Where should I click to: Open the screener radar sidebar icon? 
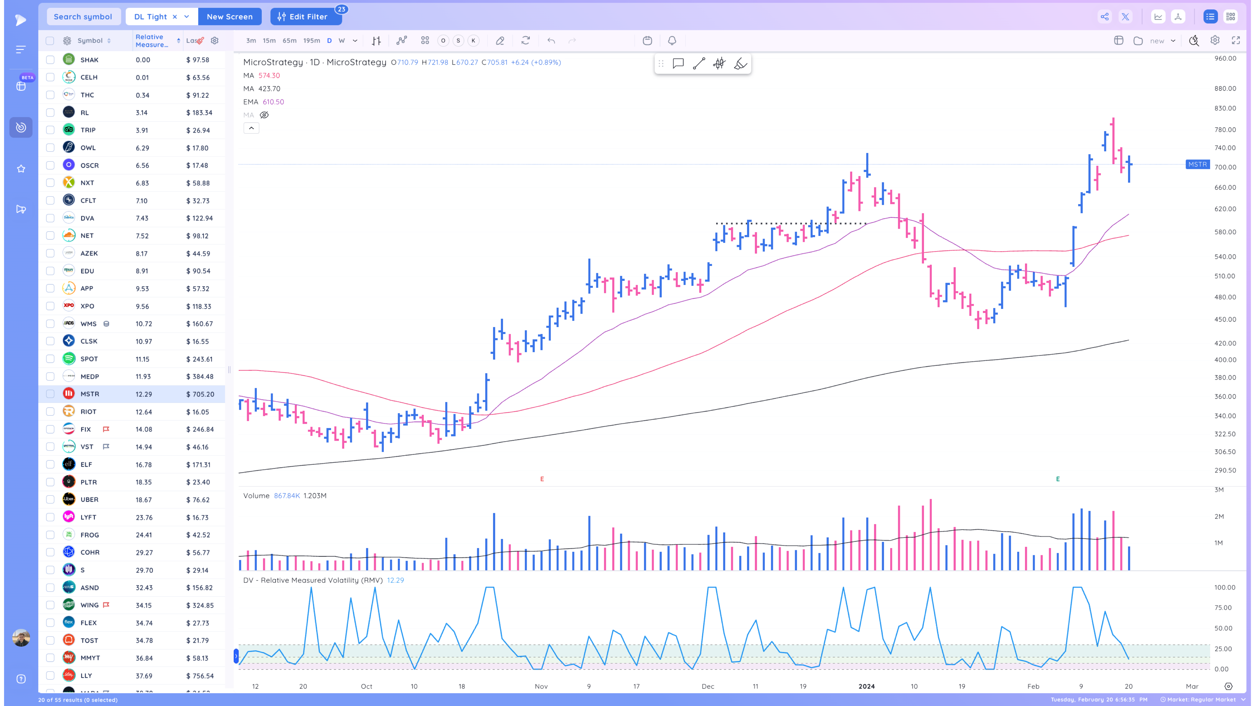click(21, 127)
